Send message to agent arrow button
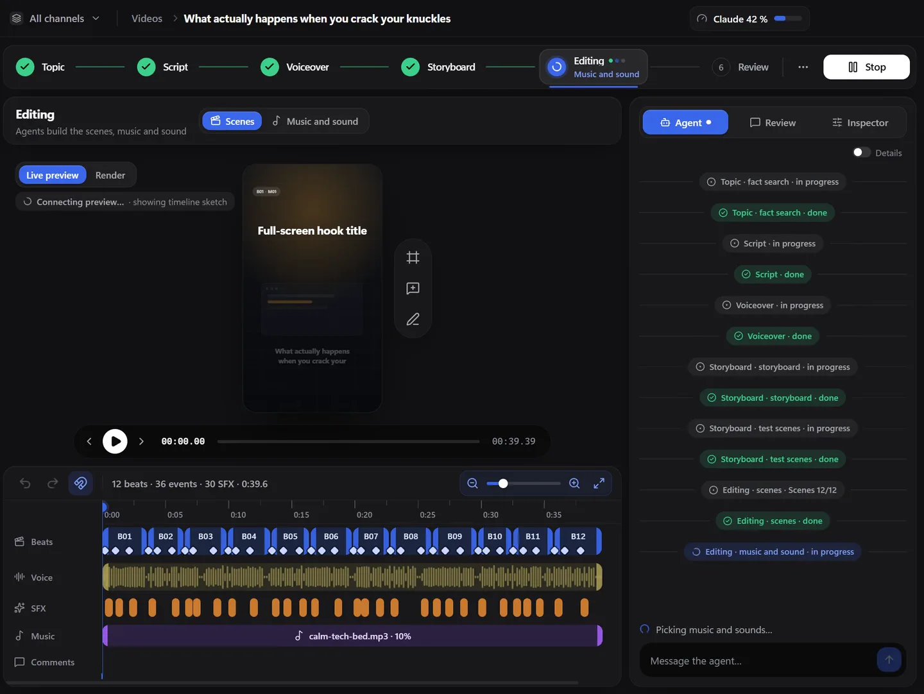The width and height of the screenshot is (924, 694). (889, 660)
